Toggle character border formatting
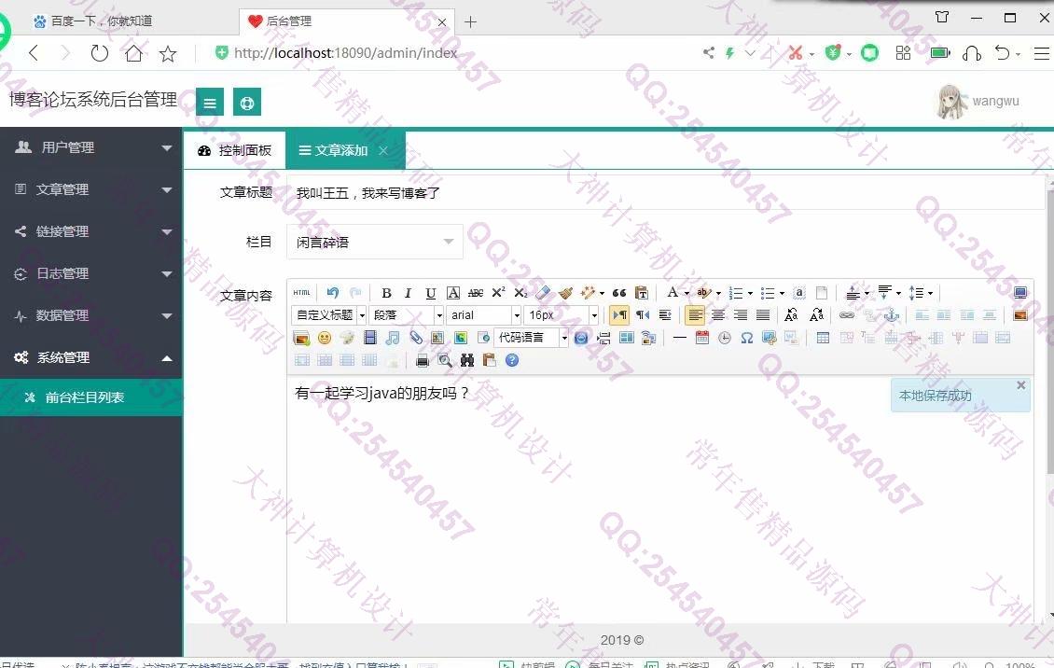Image resolution: width=1054 pixels, height=668 pixels. pyautogui.click(x=453, y=292)
